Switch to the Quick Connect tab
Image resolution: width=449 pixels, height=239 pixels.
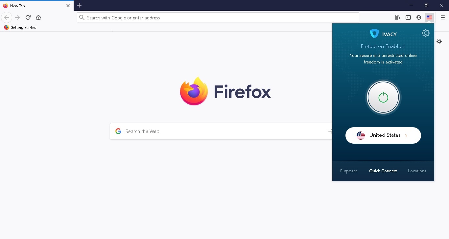coord(383,171)
